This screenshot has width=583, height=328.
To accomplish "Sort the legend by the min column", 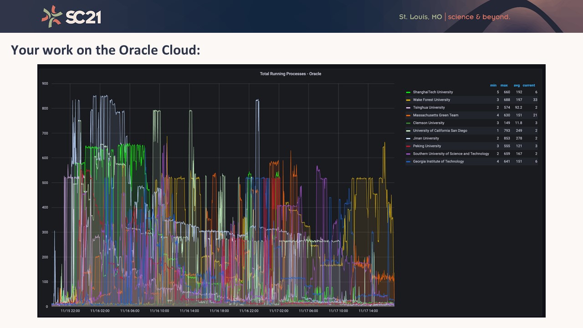I will (493, 85).
